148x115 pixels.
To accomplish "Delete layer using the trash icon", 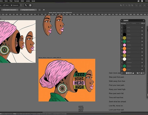I will point(144,73).
